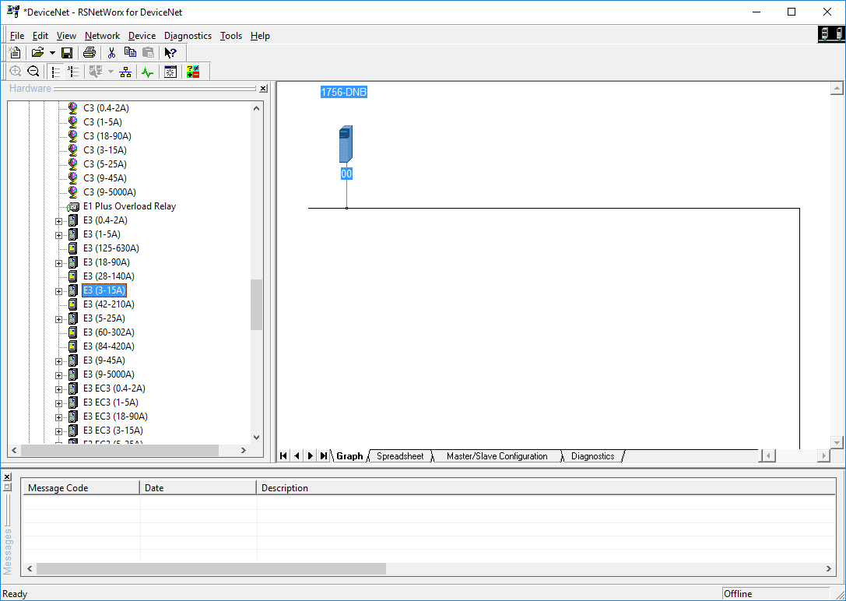Image resolution: width=846 pixels, height=601 pixels.
Task: Select E3 (125-630A) in hardware tree
Action: [111, 248]
